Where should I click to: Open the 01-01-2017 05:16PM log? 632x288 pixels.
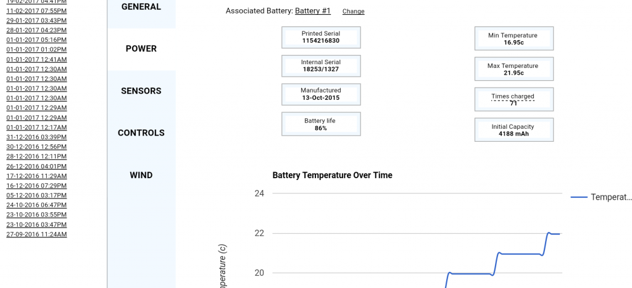(x=36, y=40)
